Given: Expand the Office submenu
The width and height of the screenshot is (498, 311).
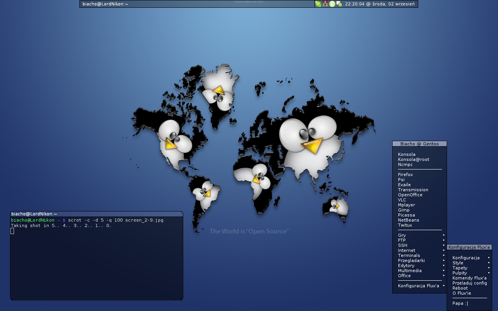Looking at the screenshot, I should (x=419, y=276).
